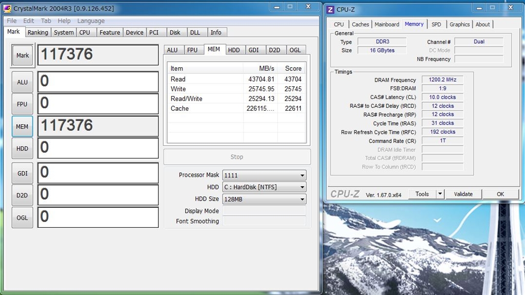Expand the Tools dropdown arrow in CPU-Z
Screen dimensions: 525x295
coord(440,194)
